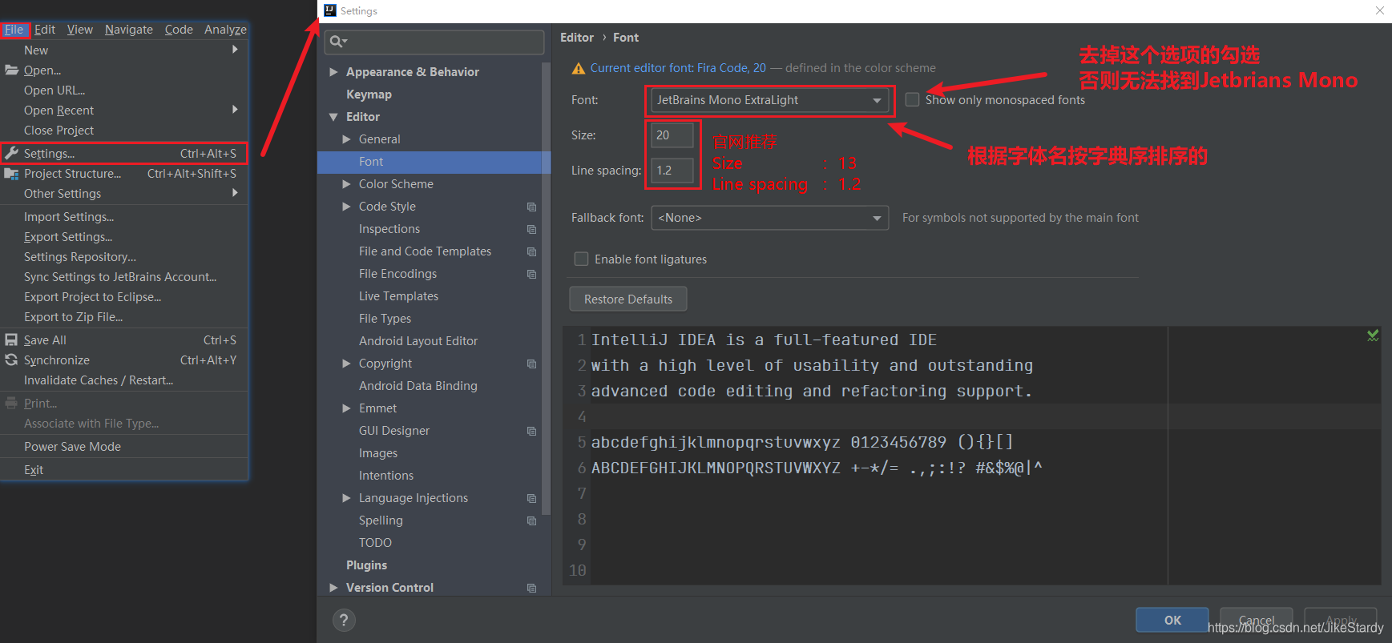Uncheck Show only monospaced fonts
The width and height of the screenshot is (1392, 643).
click(x=912, y=99)
